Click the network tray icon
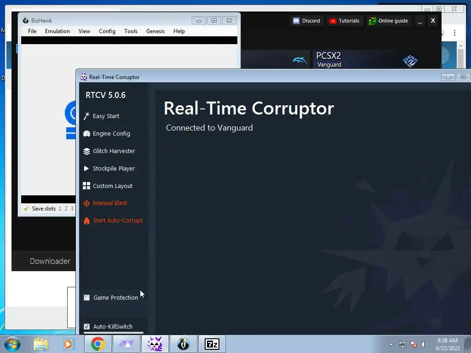The image size is (471, 353). pos(402,344)
